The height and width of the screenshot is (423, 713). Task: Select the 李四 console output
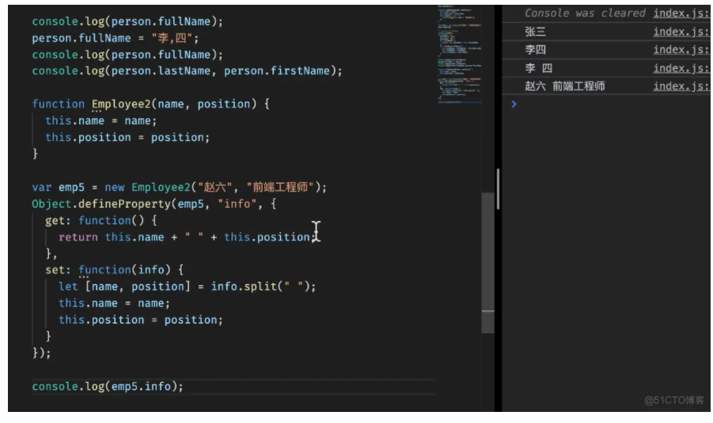[535, 50]
